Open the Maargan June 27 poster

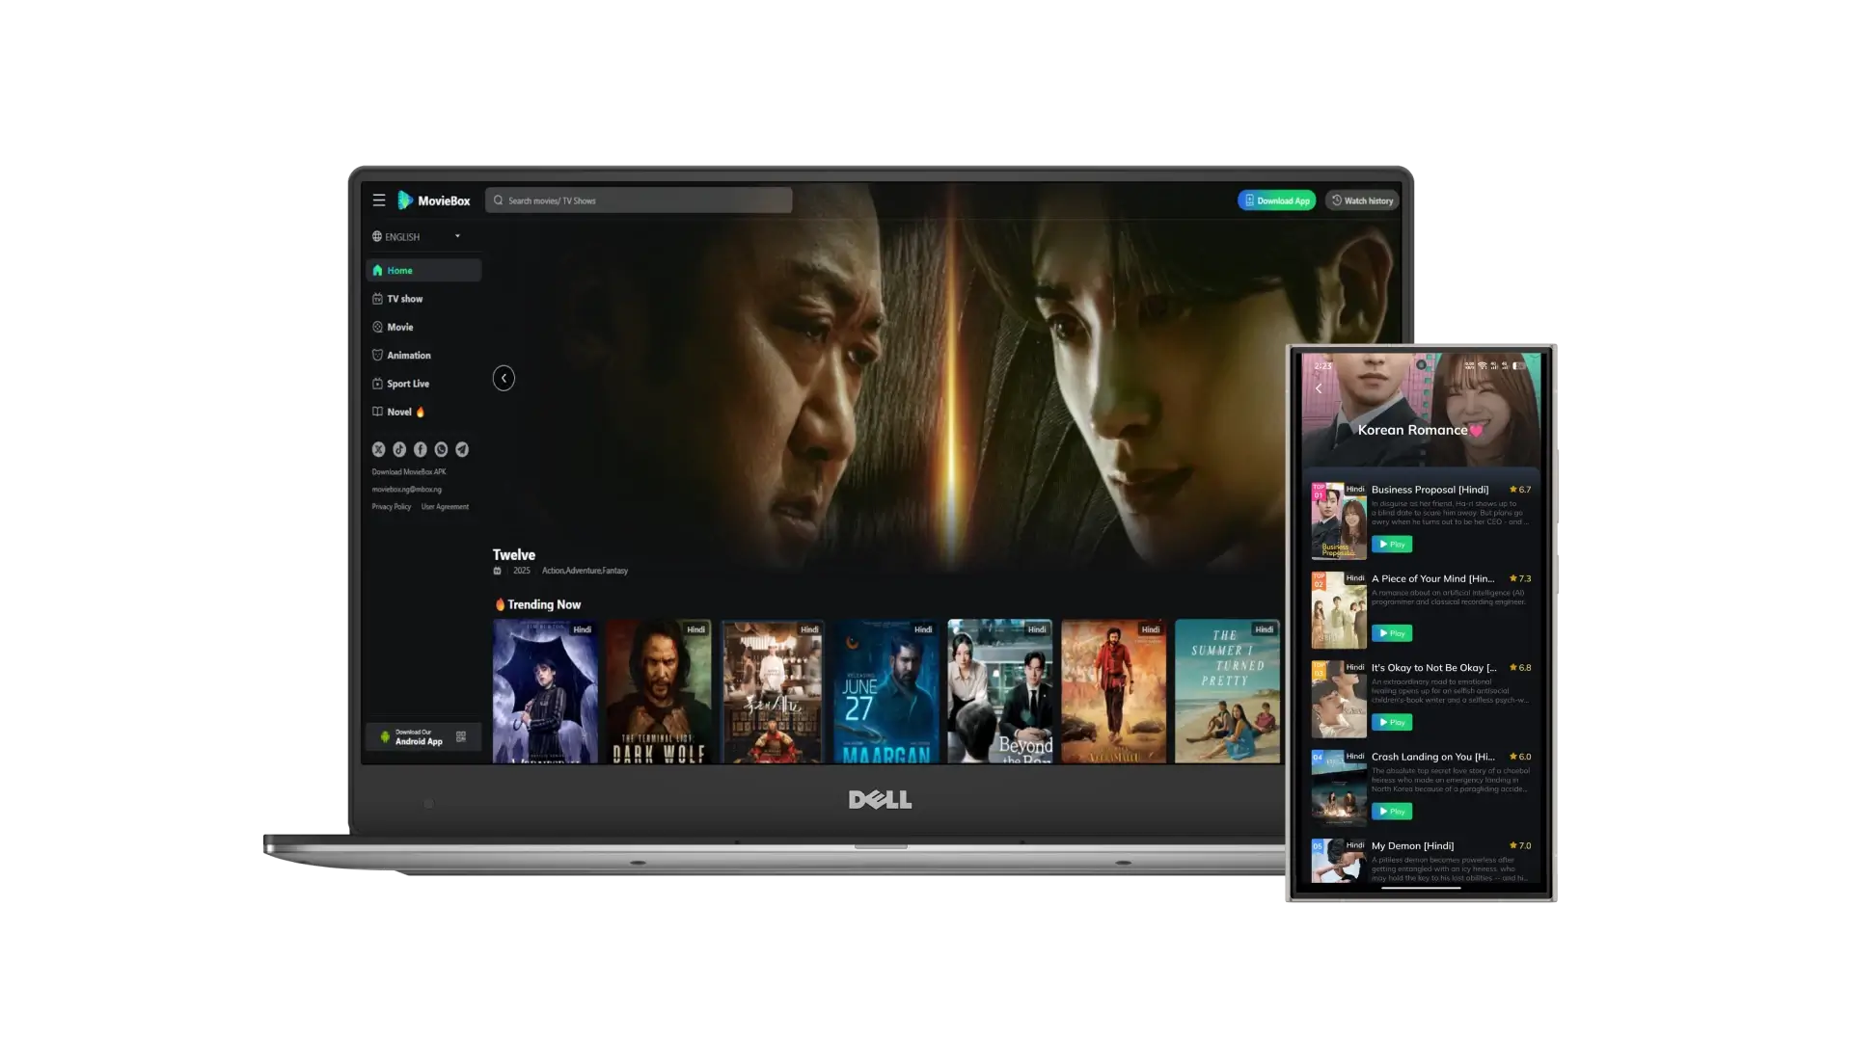tap(886, 691)
